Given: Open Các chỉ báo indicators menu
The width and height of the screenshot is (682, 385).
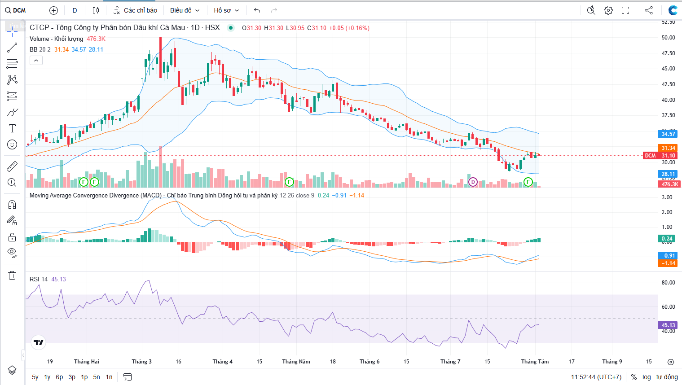Looking at the screenshot, I should 135,10.
